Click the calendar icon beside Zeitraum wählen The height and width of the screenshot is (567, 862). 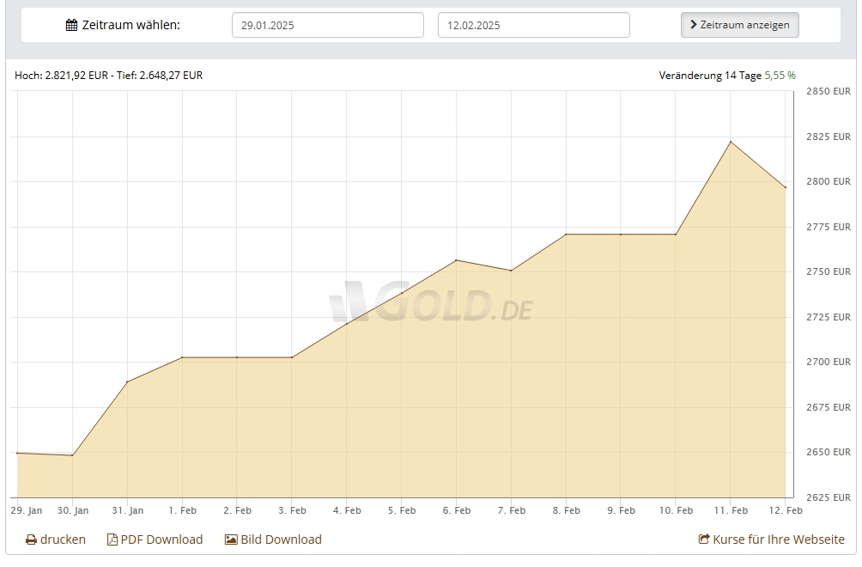pos(71,25)
